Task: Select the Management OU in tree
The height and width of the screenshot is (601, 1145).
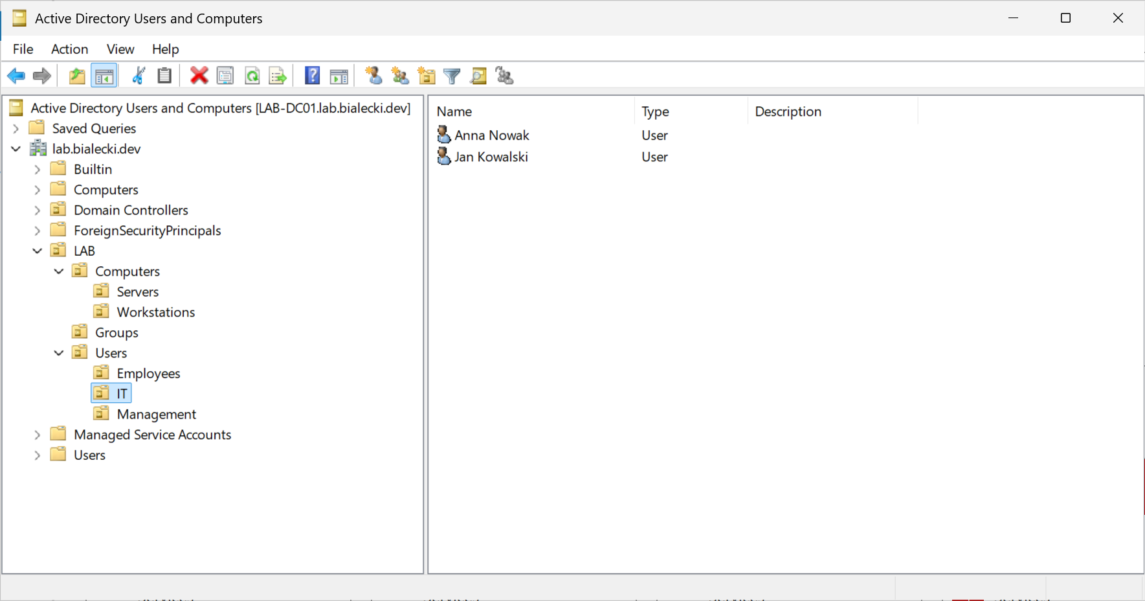Action: pyautogui.click(x=156, y=414)
